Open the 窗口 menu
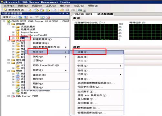 (65, 5)
